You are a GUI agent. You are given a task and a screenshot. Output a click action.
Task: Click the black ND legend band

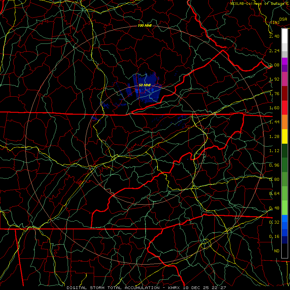coord(285,251)
